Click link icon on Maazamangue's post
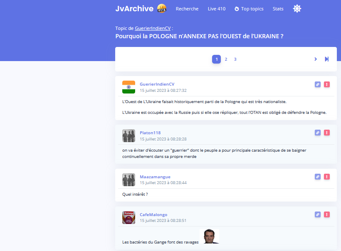The height and width of the screenshot is (251, 341). [x=318, y=177]
